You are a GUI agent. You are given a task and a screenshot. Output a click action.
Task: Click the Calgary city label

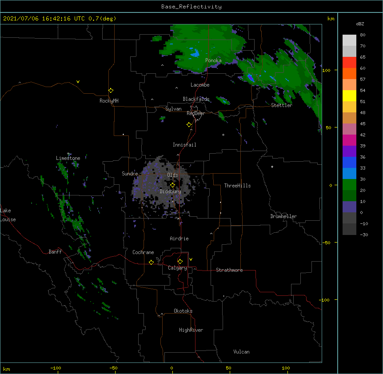point(177,268)
